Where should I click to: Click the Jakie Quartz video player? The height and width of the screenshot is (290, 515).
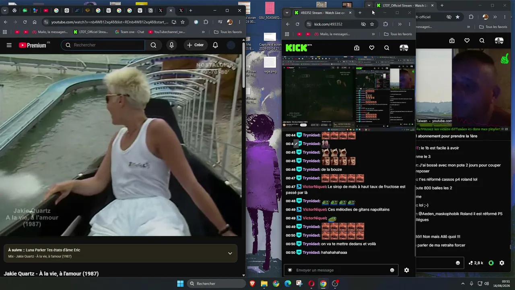point(121,145)
